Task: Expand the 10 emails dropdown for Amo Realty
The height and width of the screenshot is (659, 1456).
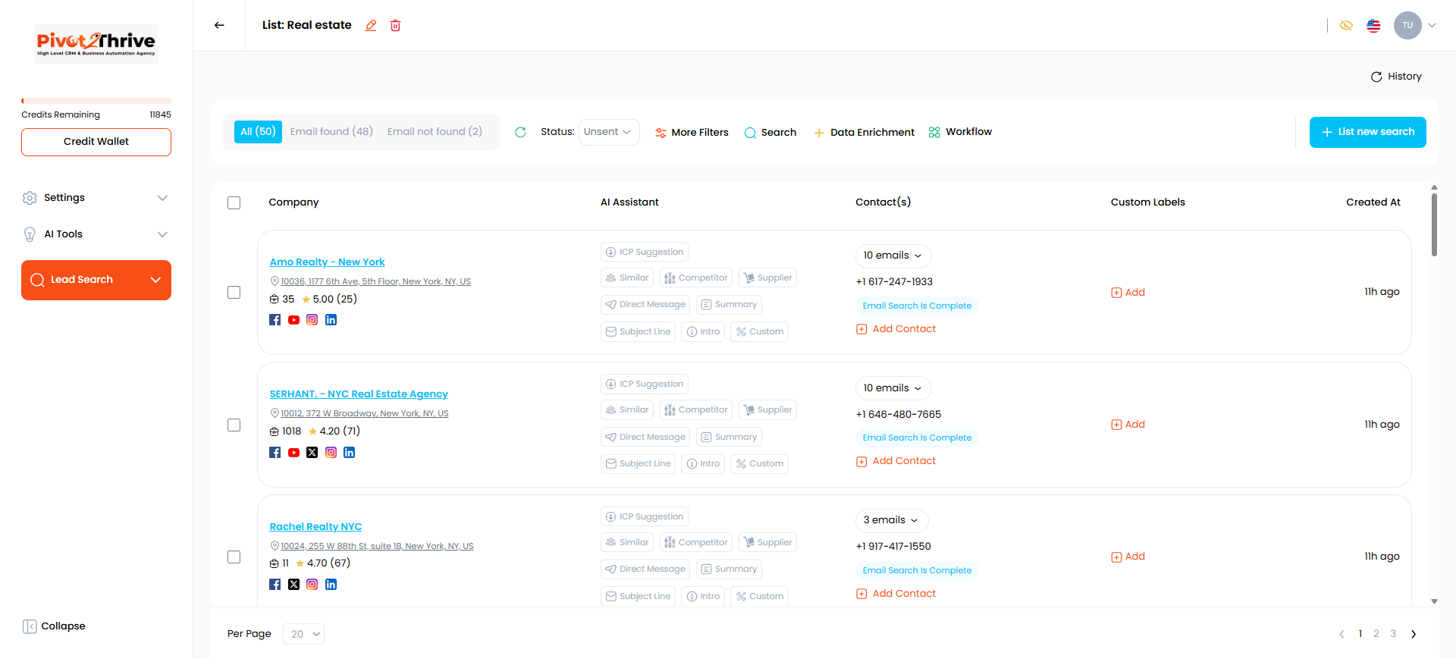Action: 893,256
